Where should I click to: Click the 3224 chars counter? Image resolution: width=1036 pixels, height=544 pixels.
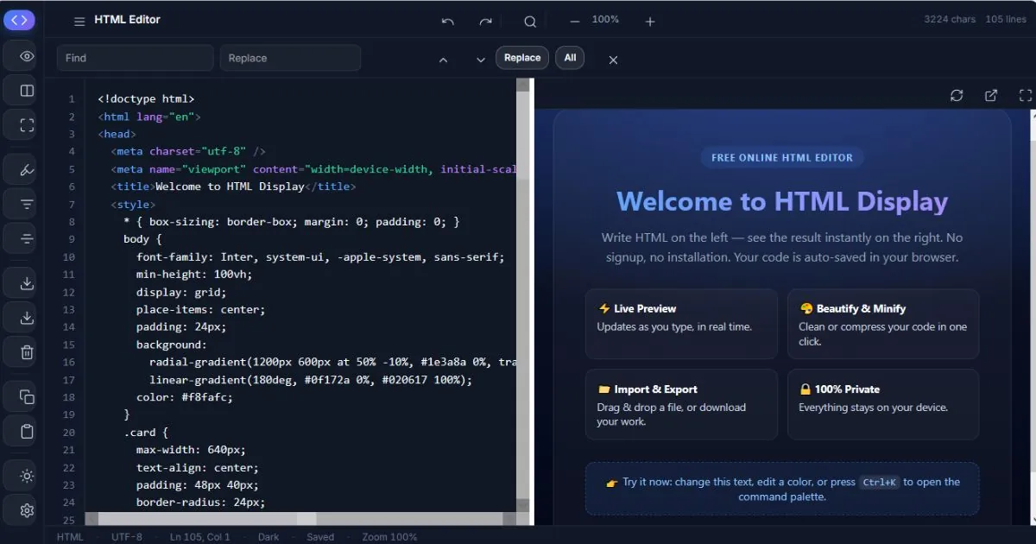coord(950,19)
